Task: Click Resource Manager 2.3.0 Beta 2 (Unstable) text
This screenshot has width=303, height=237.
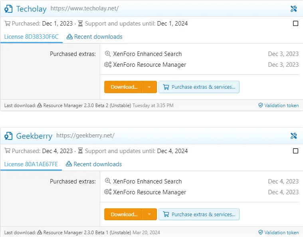Action: click(87, 106)
